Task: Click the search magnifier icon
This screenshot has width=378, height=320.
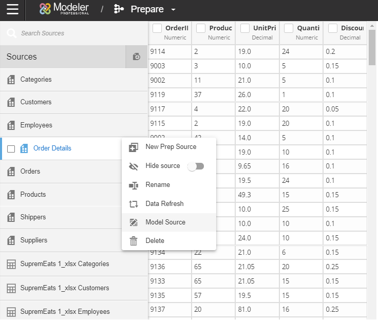Action: coord(11,33)
